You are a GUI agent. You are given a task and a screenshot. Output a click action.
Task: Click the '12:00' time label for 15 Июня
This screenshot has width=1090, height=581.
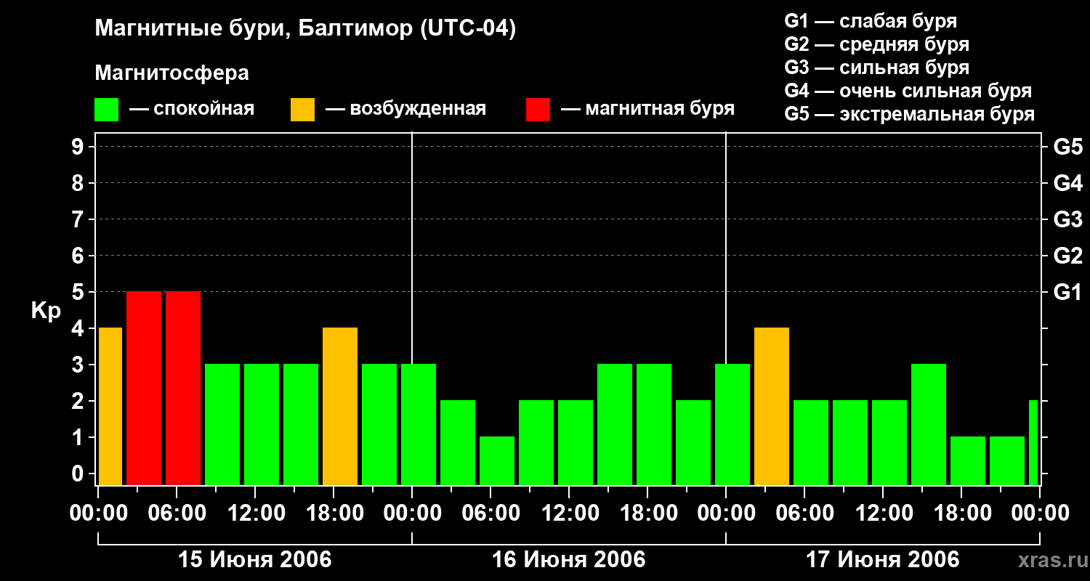(x=255, y=513)
